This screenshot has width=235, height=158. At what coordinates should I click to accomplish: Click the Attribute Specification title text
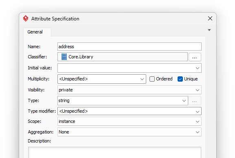[55, 19]
